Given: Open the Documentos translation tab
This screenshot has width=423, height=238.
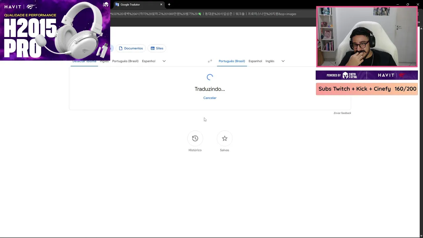Looking at the screenshot, I should 131,48.
